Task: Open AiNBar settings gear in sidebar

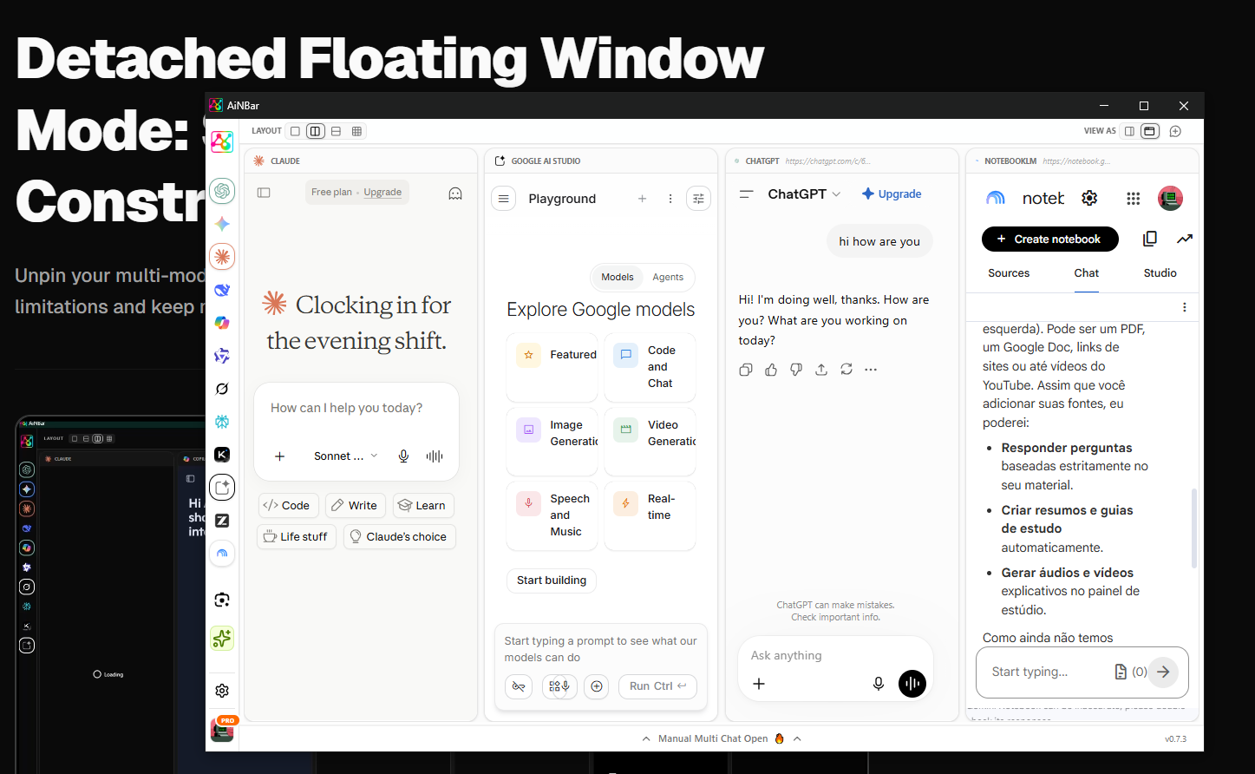Action: (x=222, y=691)
